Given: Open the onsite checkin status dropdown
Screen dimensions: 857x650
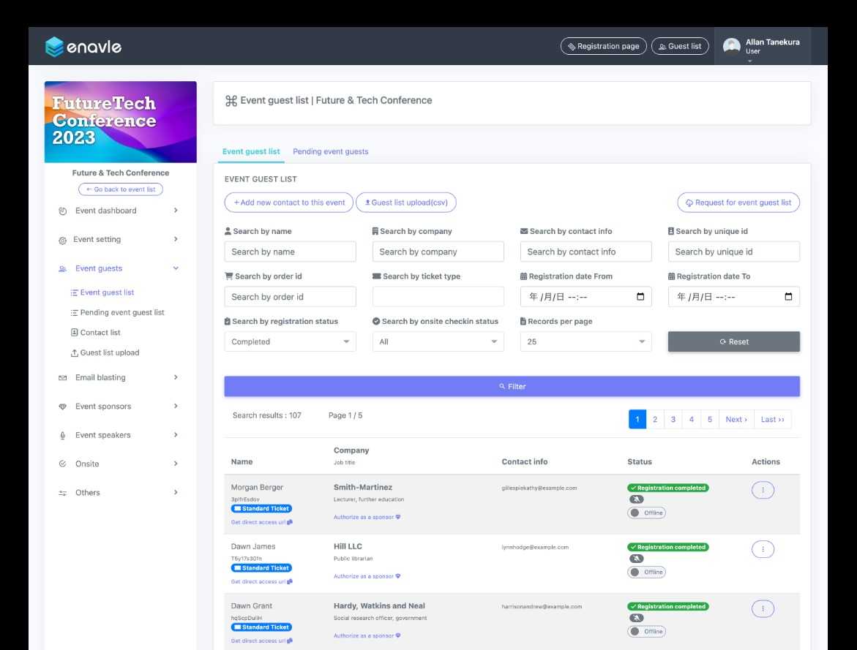Looking at the screenshot, I should (438, 341).
